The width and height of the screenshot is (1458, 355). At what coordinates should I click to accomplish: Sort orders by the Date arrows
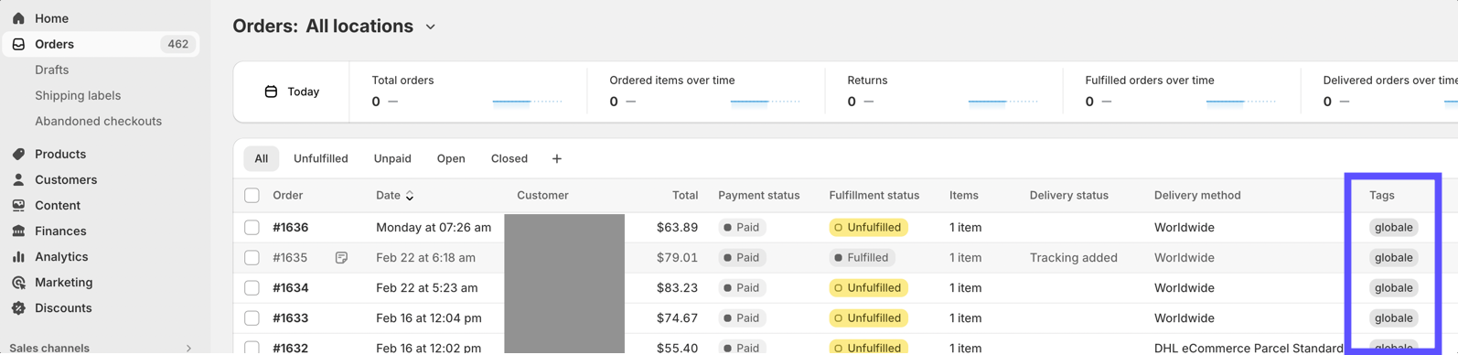(x=409, y=196)
